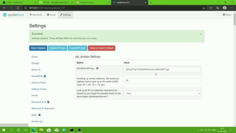Show hidden system tray icons chevron
The height and width of the screenshot is (133, 236).
198,130
